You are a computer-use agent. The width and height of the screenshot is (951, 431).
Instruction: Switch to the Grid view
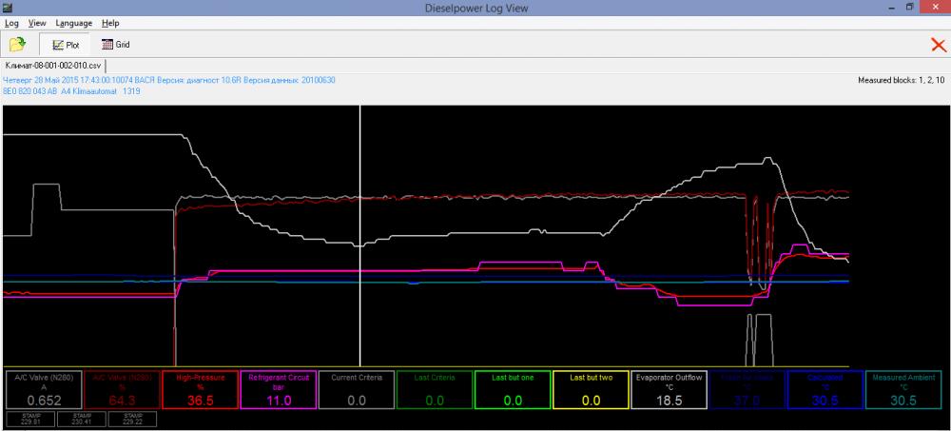coord(115,44)
